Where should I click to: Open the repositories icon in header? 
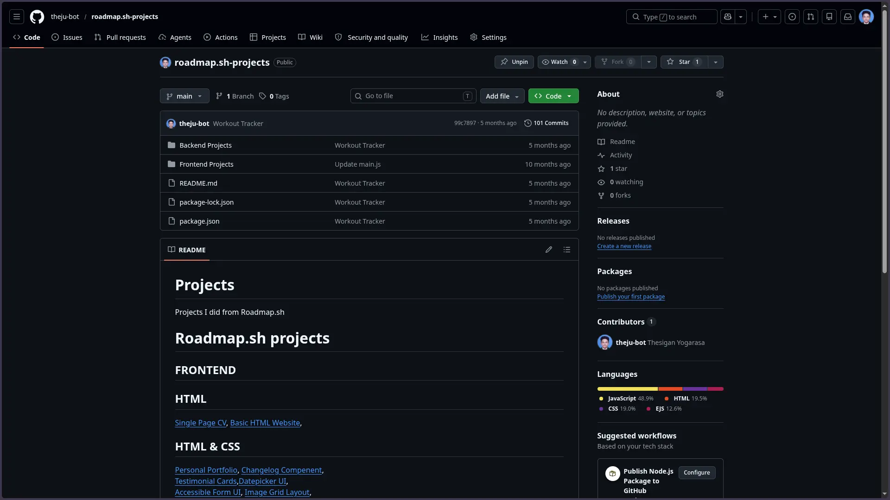pos(829,17)
